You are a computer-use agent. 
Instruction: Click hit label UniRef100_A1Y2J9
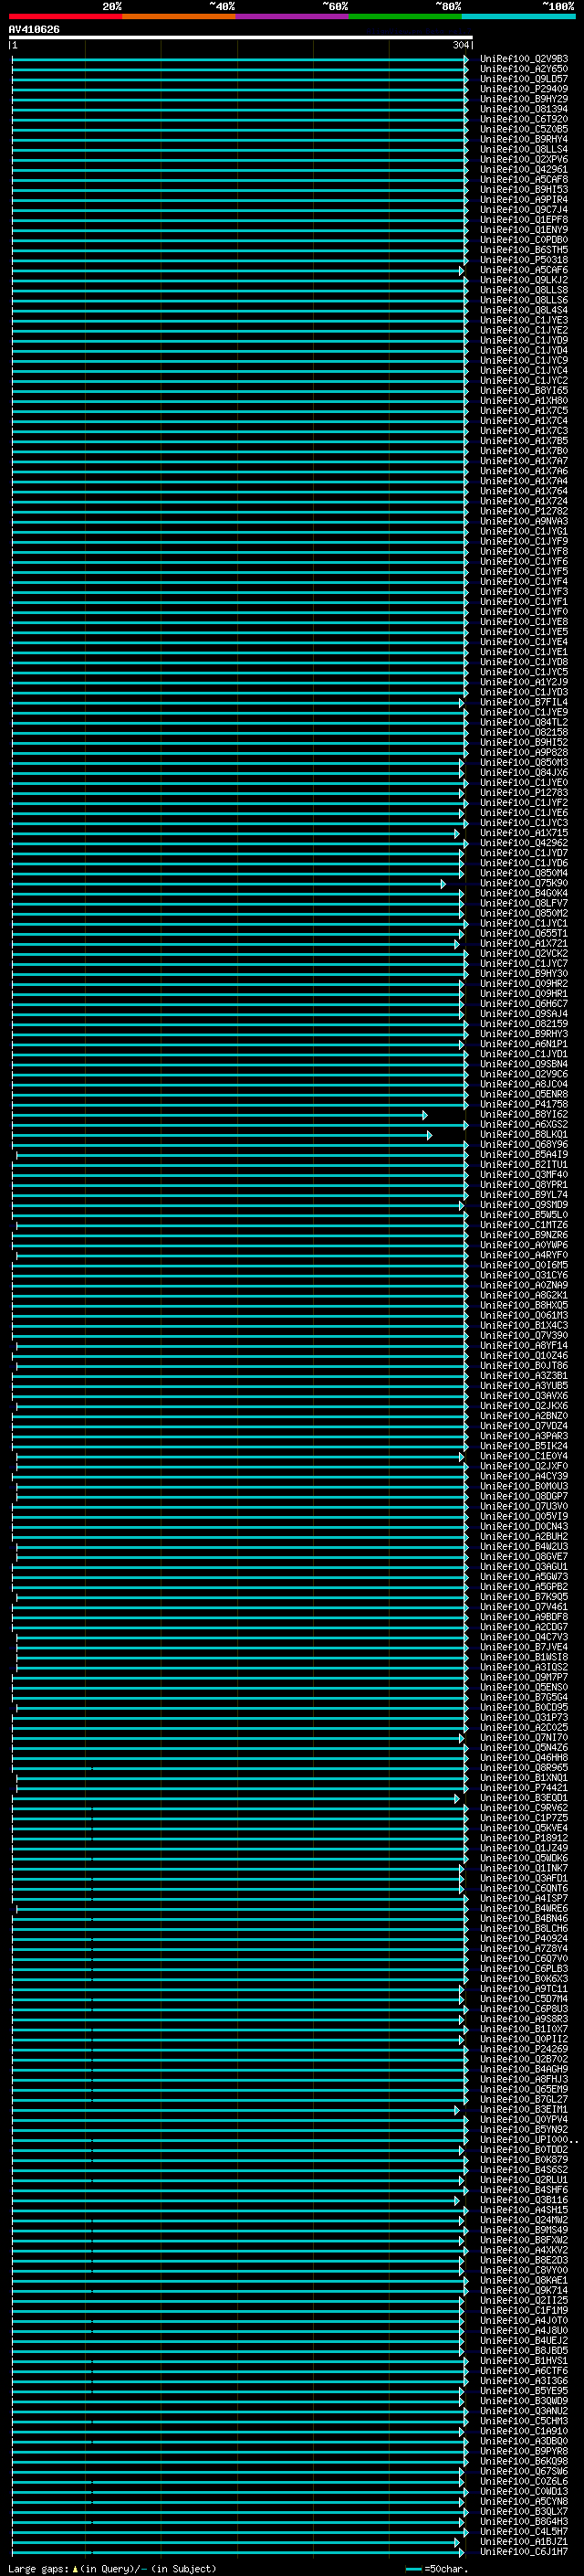pyautogui.click(x=524, y=682)
